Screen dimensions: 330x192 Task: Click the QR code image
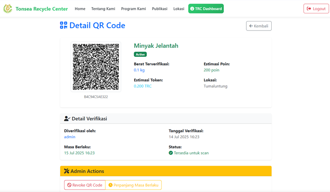tap(96, 67)
